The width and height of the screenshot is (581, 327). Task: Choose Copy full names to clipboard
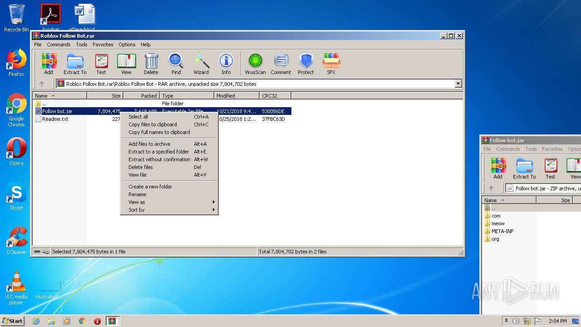coord(169,132)
